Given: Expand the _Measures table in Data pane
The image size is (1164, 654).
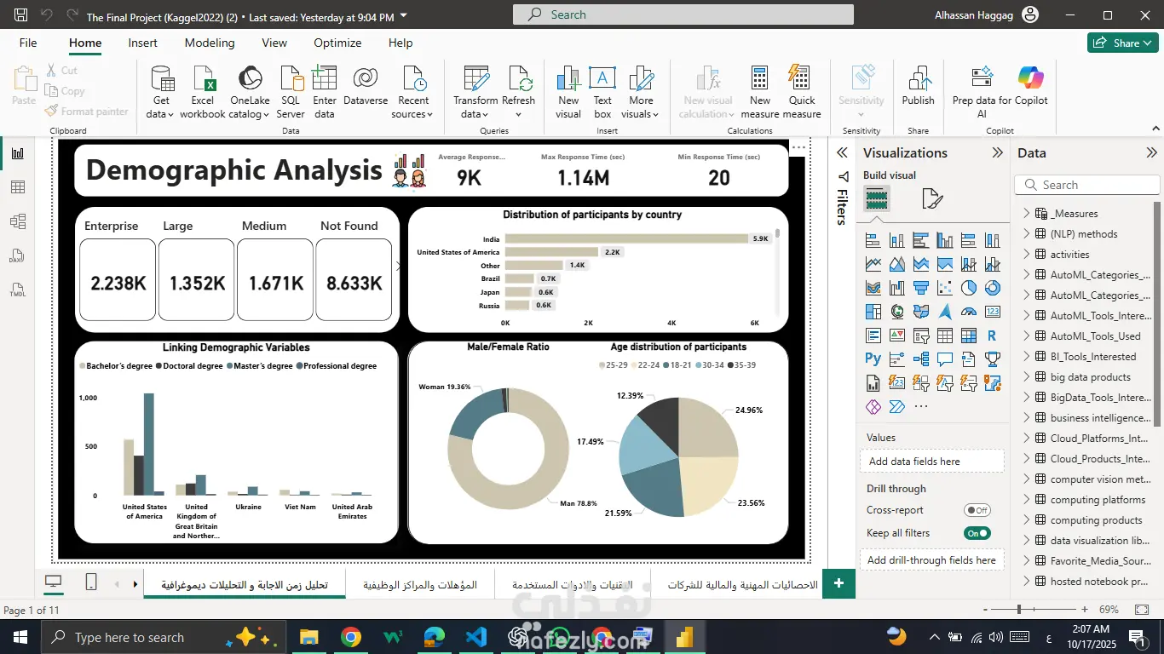Looking at the screenshot, I should pos(1026,214).
